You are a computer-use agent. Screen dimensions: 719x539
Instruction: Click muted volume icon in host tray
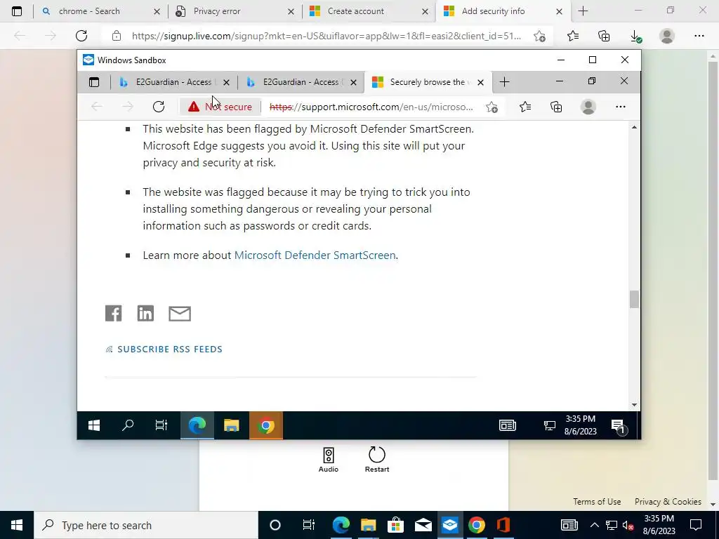(628, 526)
